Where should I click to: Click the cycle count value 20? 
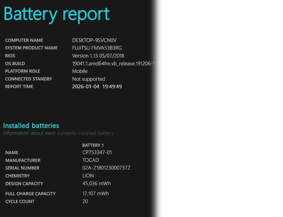(x=85, y=201)
